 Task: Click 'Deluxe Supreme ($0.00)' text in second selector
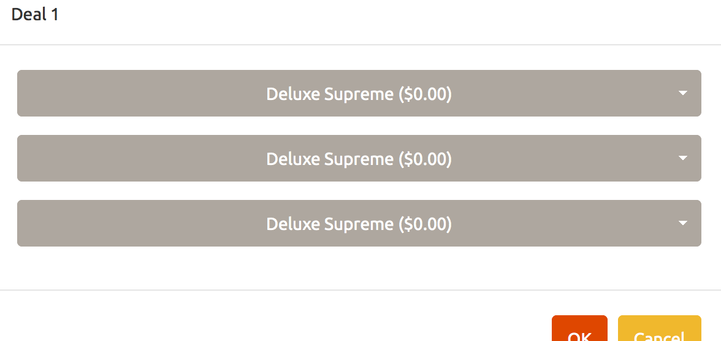[359, 159]
